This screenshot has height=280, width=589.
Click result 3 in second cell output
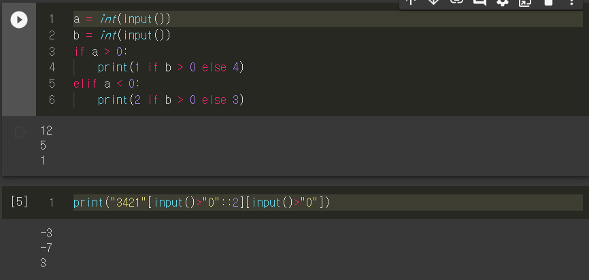[44, 263]
